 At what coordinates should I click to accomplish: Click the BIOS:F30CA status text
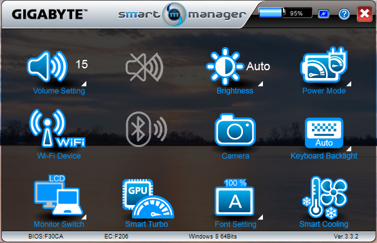coord(46,237)
